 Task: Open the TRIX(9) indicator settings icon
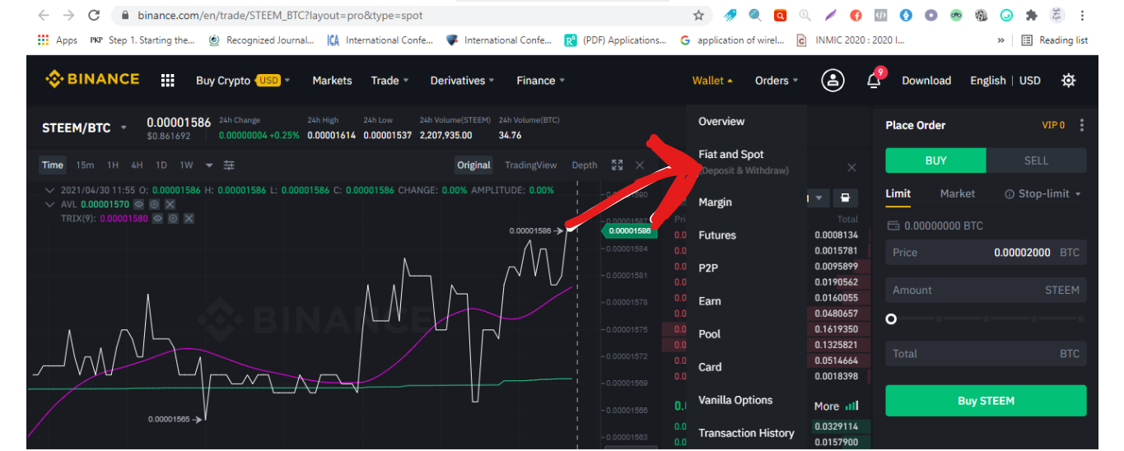click(173, 218)
